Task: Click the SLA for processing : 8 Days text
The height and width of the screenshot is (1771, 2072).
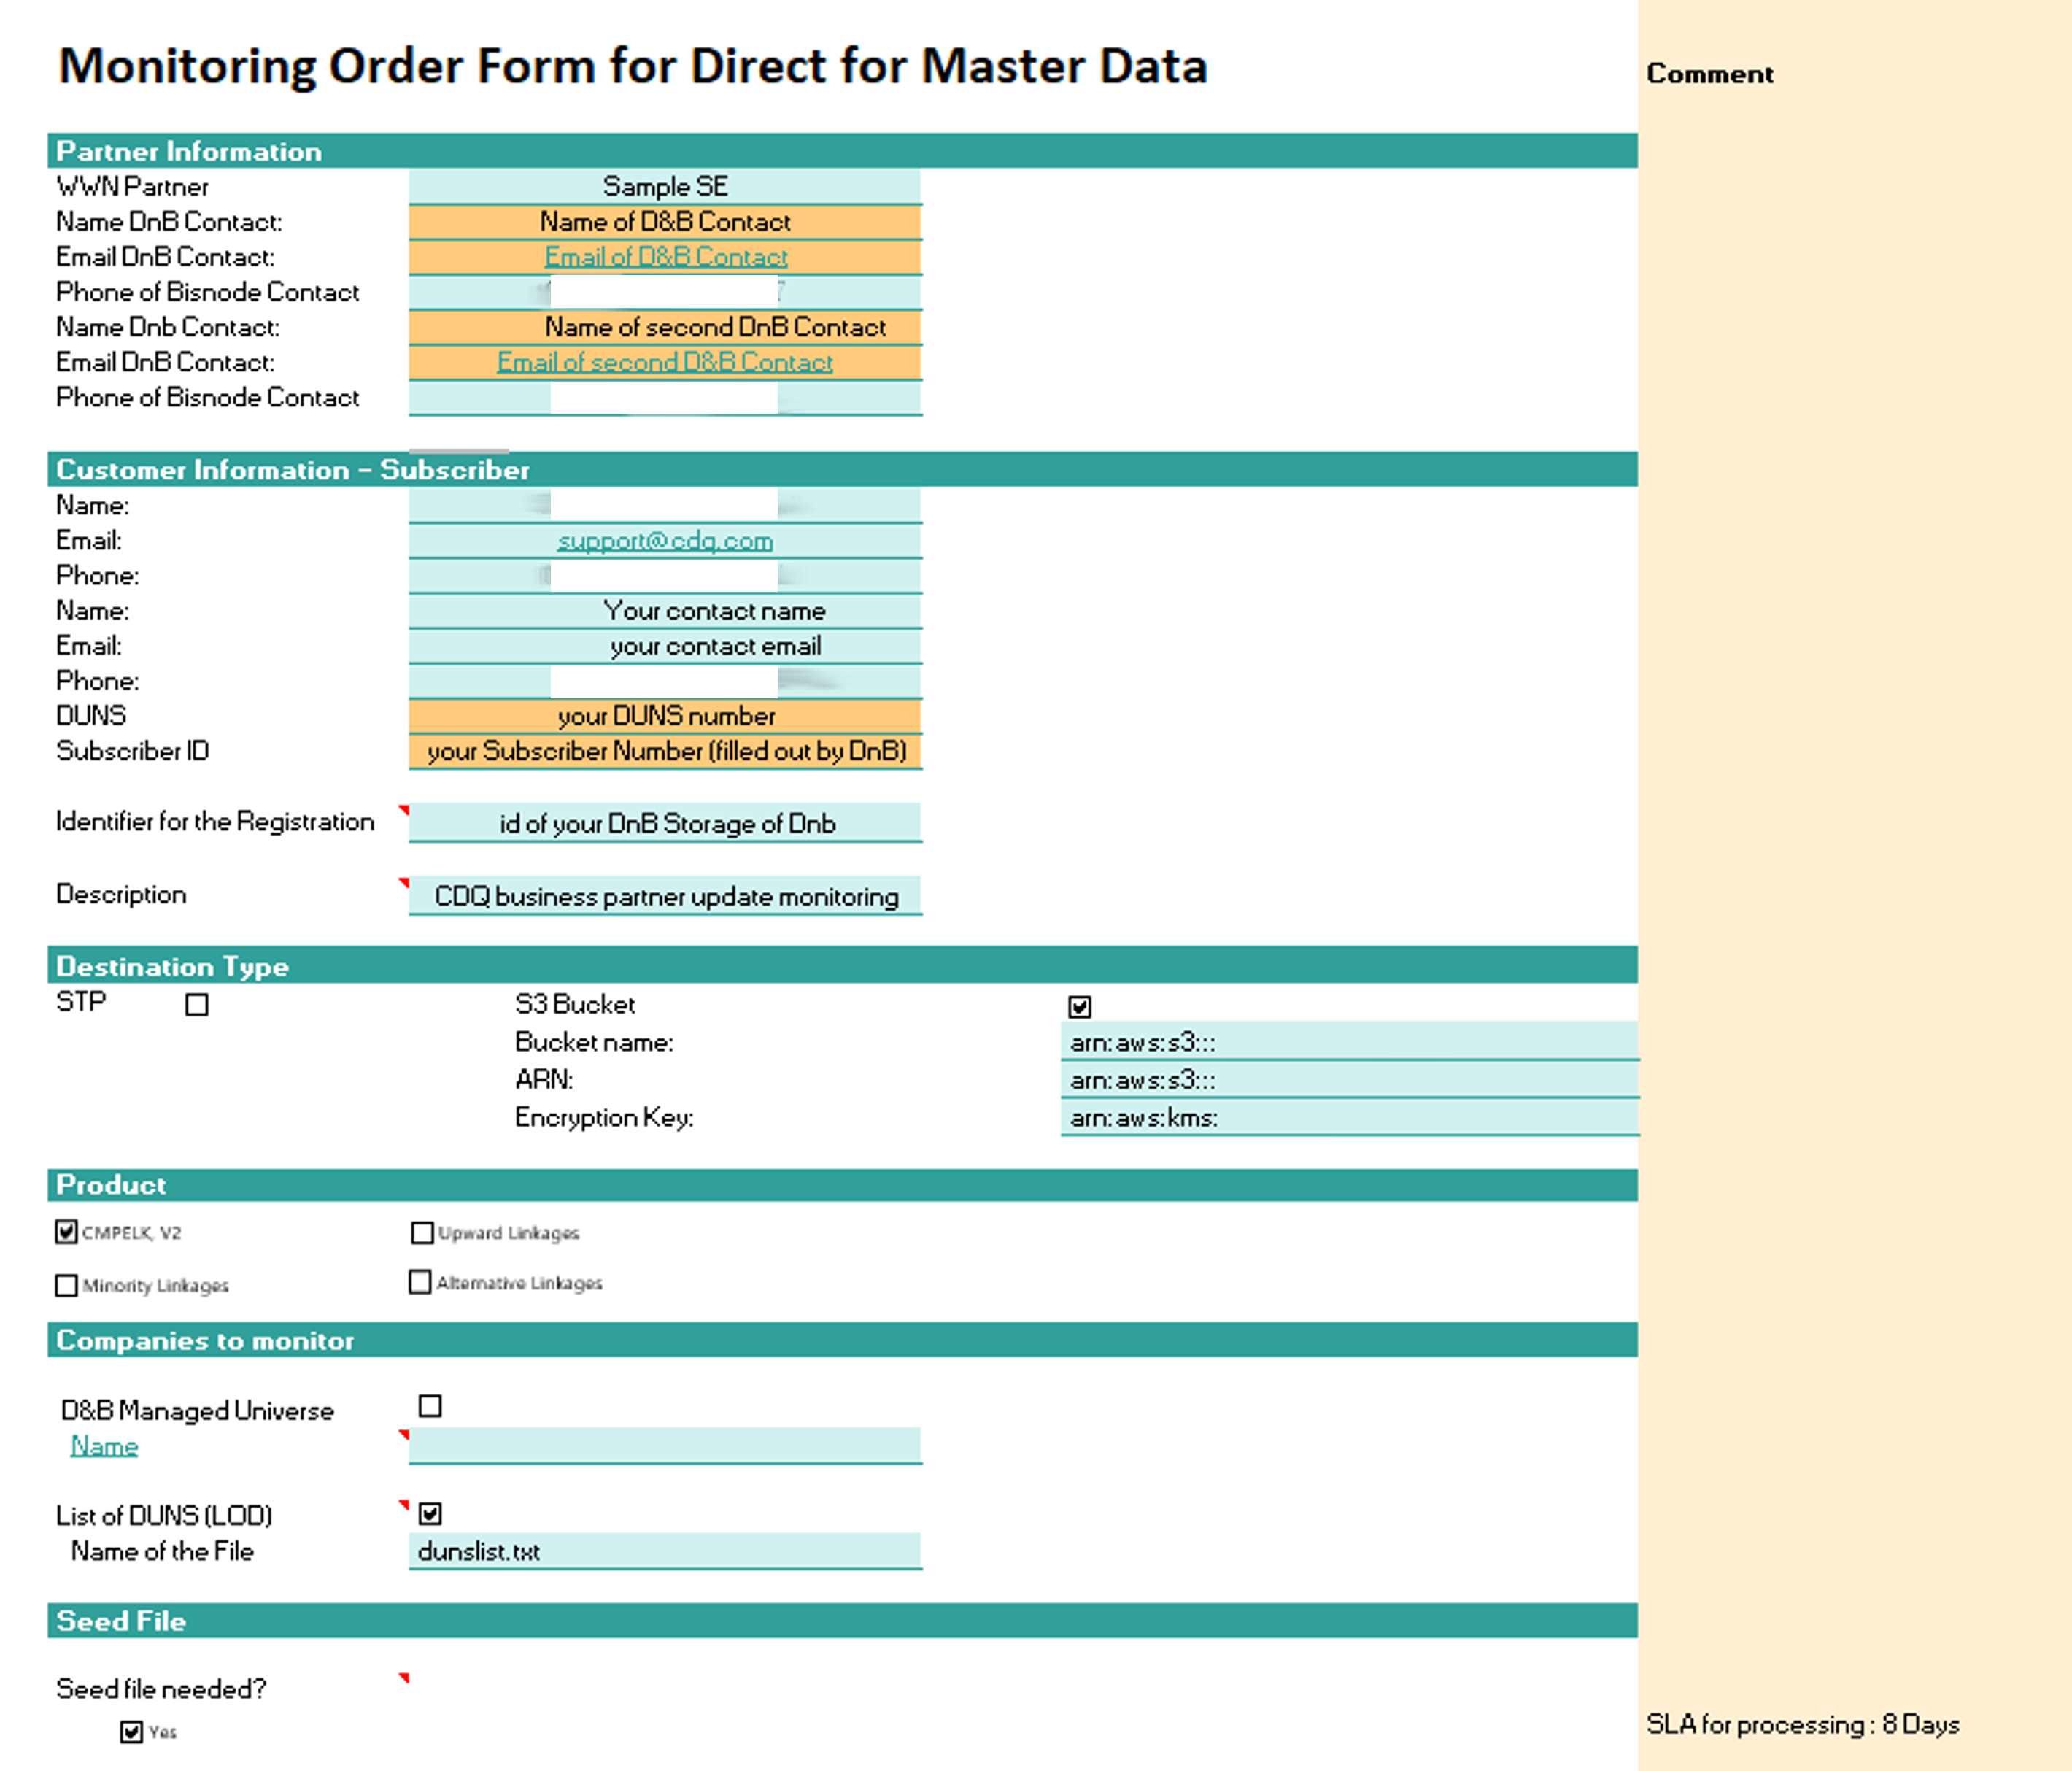Action: pos(1802,1724)
